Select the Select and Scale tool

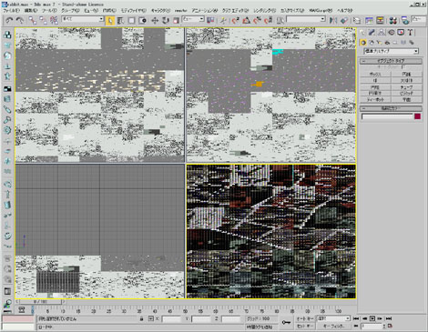pyautogui.click(x=176, y=20)
